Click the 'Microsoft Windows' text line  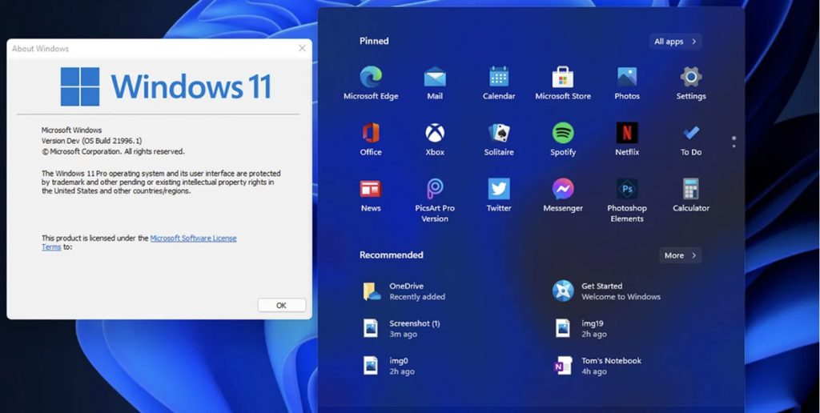(71, 130)
